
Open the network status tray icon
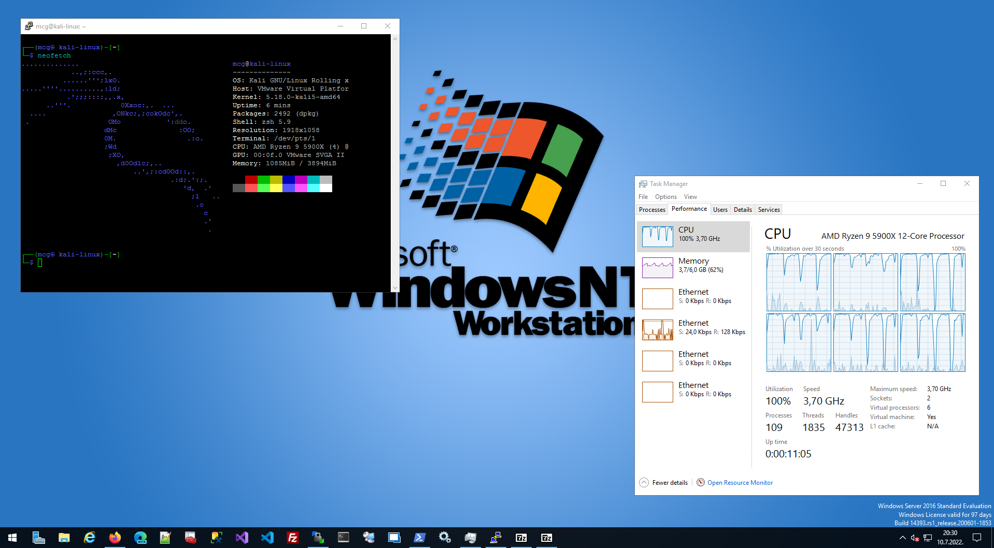click(928, 538)
